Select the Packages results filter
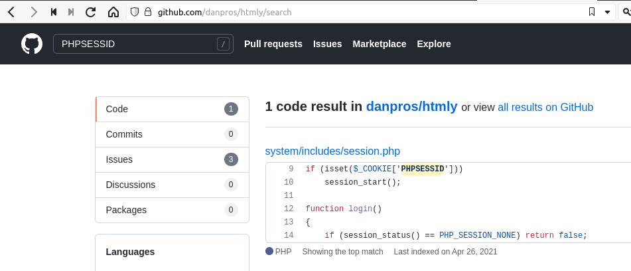The image size is (631, 271). [x=173, y=210]
